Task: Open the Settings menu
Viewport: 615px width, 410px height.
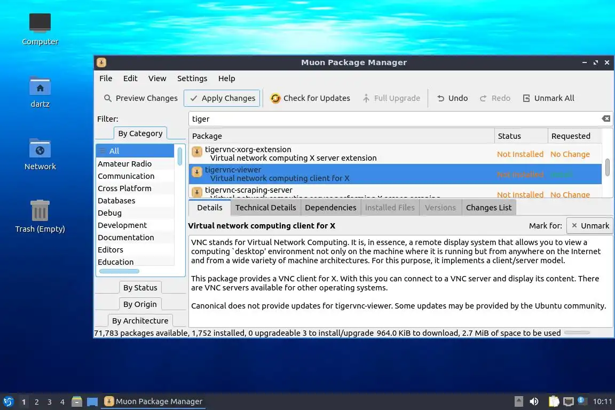Action: [192, 78]
